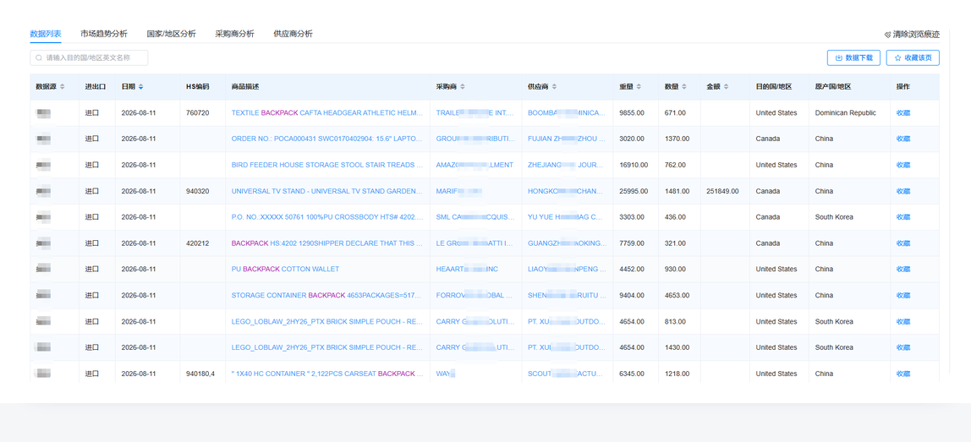Open supplier BOOMBA...MINICA link
Viewport: 971px width, 442px height.
(567, 112)
